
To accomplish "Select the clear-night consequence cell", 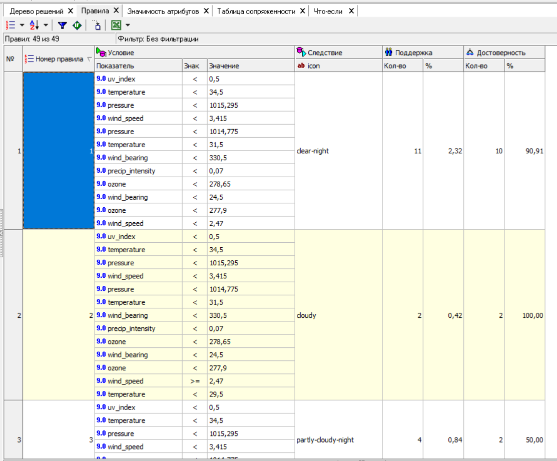I will (x=338, y=151).
